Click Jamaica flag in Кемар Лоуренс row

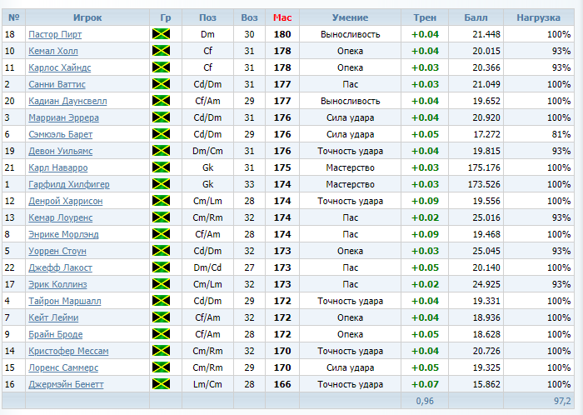(x=161, y=217)
